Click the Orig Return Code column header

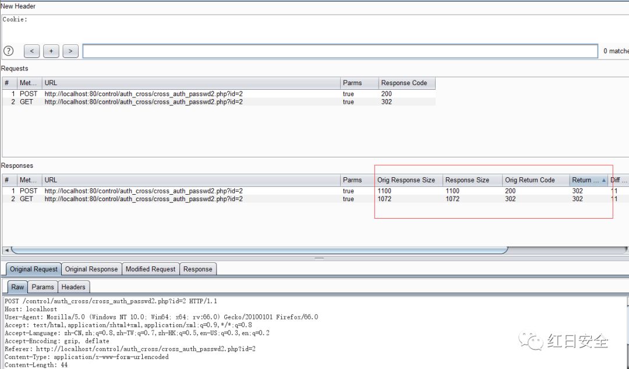coord(529,180)
